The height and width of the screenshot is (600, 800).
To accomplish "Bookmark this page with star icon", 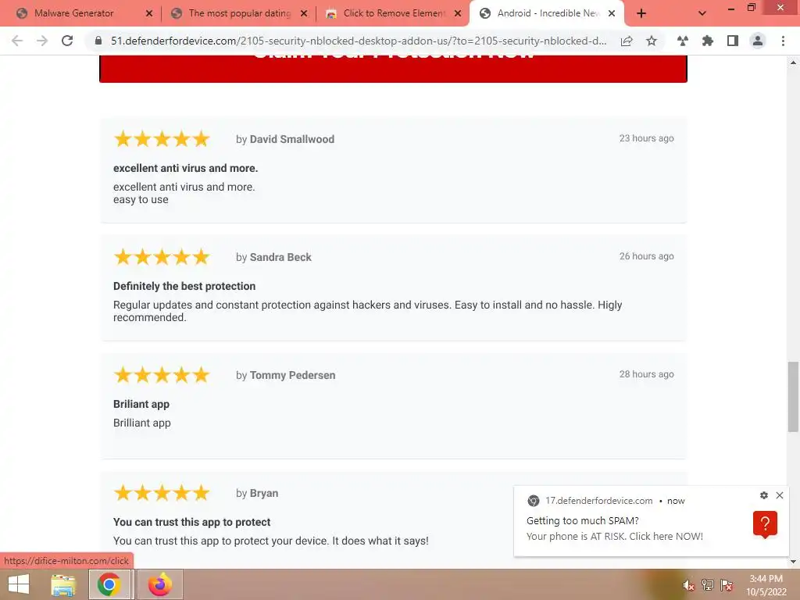I will [x=652, y=41].
